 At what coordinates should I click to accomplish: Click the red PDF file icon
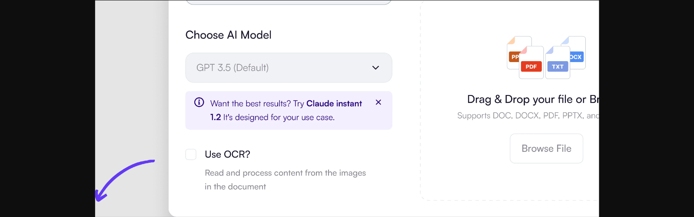click(531, 63)
